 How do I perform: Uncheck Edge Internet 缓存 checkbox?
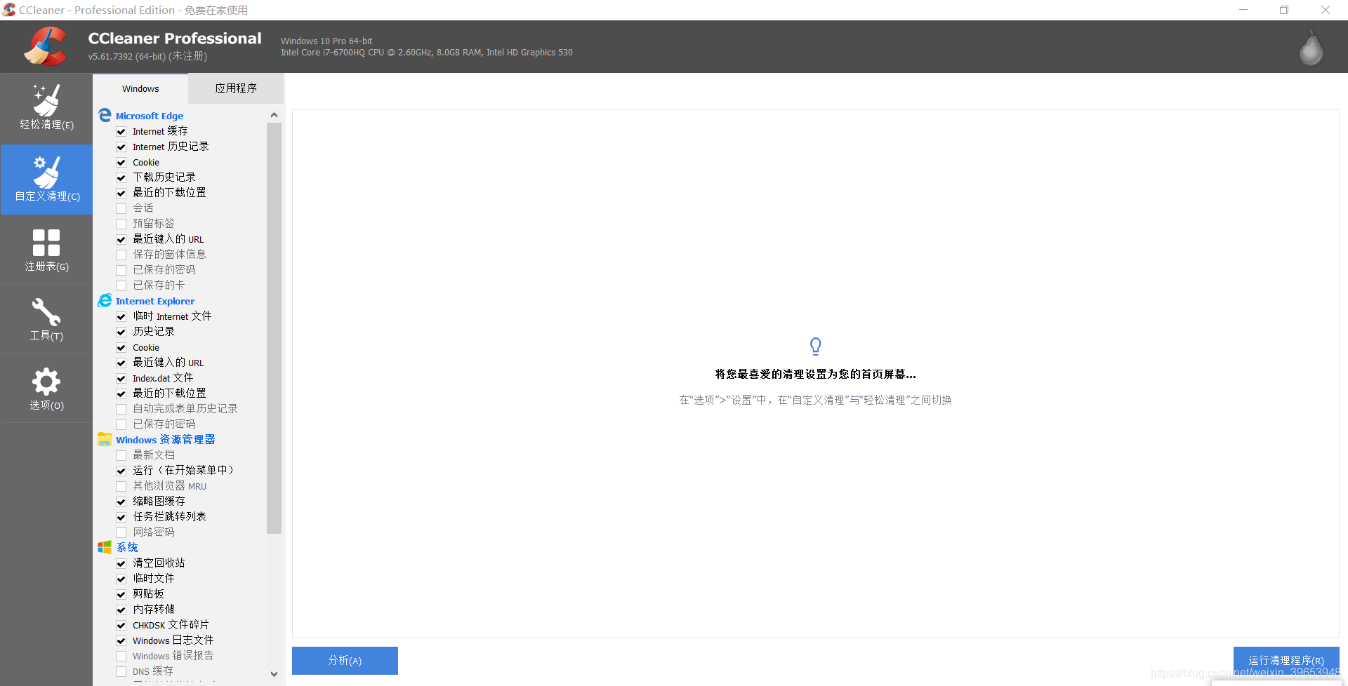pyautogui.click(x=121, y=131)
